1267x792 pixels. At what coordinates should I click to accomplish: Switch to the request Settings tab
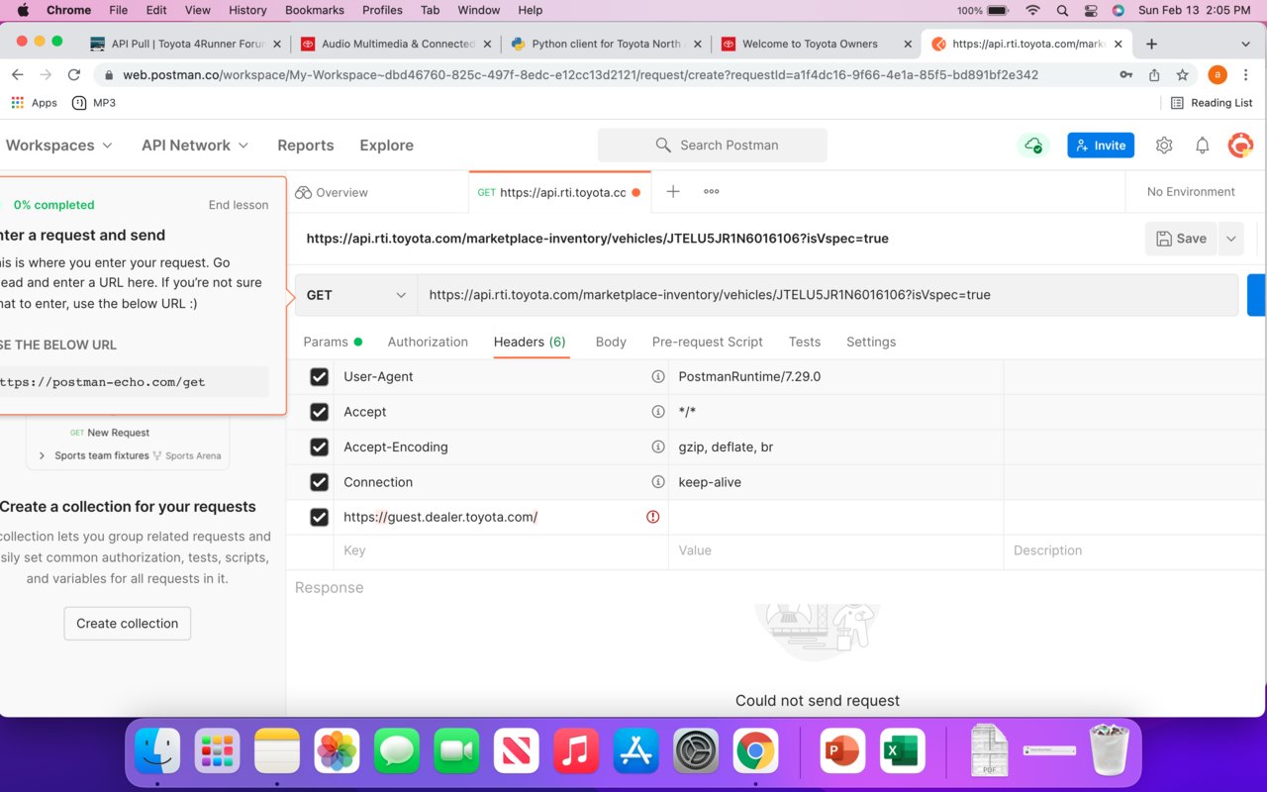pos(871,342)
